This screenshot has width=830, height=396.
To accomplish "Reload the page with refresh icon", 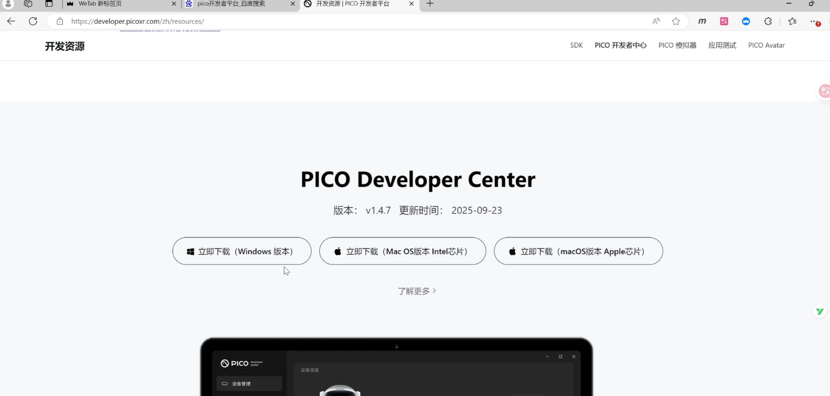I will [x=33, y=21].
